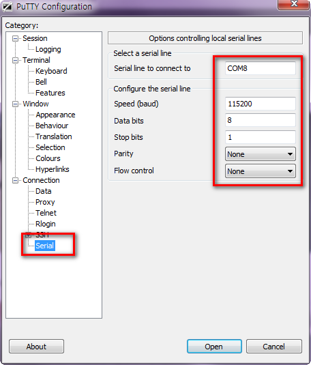
Task: Select the Connection category
Action: click(x=41, y=180)
